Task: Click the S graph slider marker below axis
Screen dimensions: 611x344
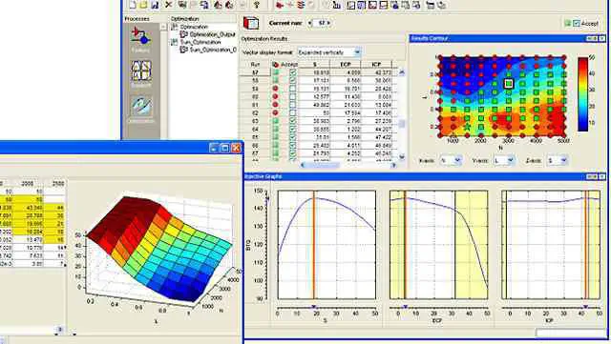Action: click(315, 308)
